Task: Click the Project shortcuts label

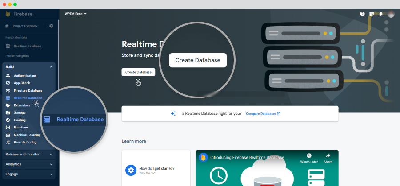Action: (16, 38)
